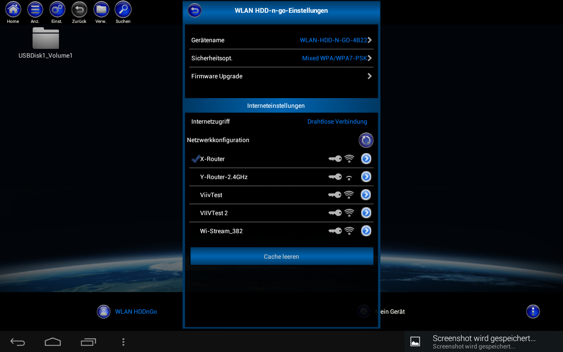Screen dimensions: 563x352
Task: Tap the Netzwerkkonfiguration label
Action: pyautogui.click(x=218, y=140)
